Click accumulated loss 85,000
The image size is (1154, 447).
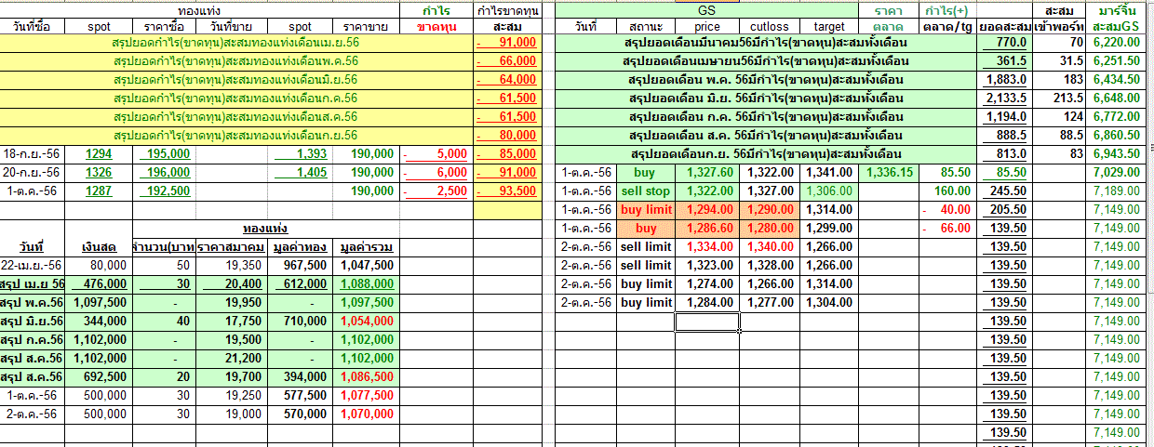tap(506, 154)
